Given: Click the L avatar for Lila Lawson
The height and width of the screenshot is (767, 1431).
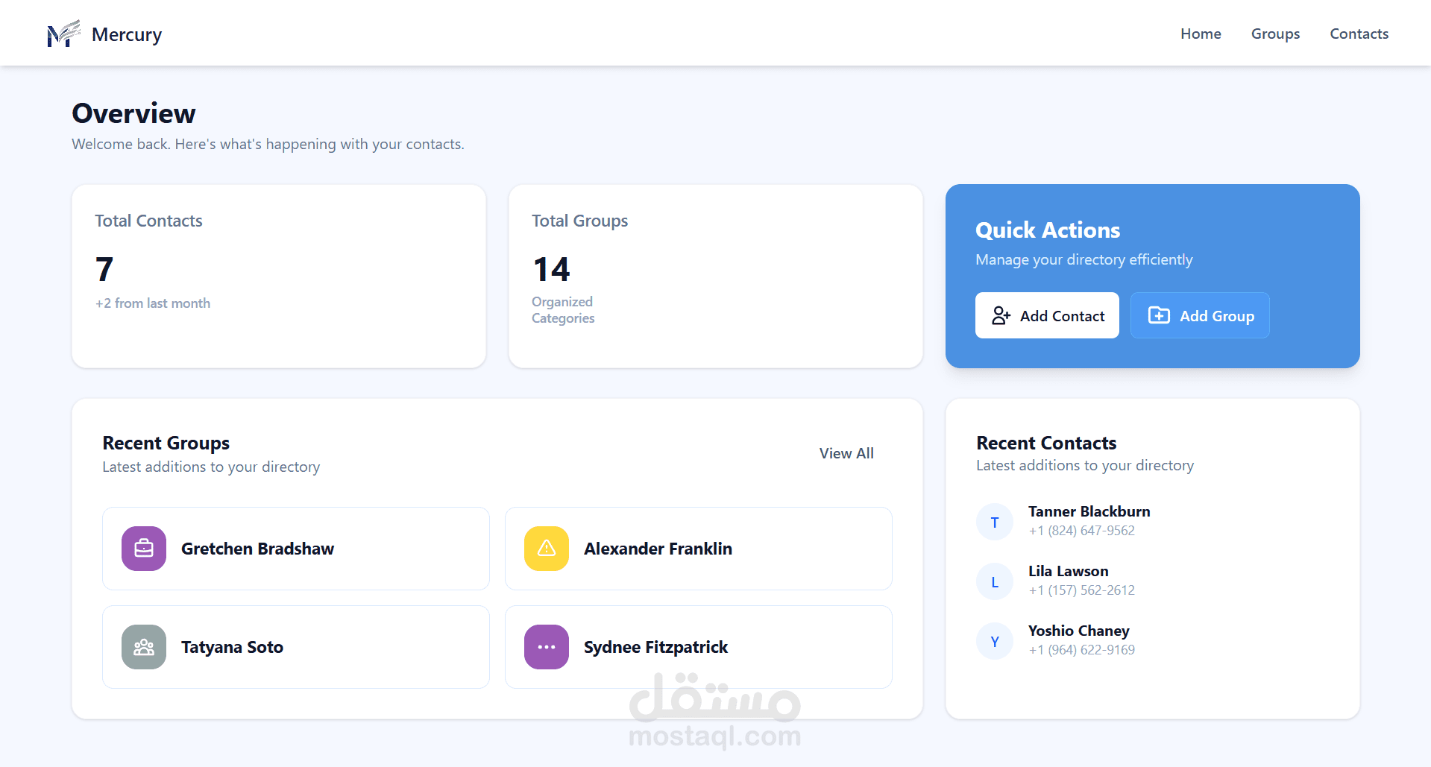Looking at the screenshot, I should [995, 581].
